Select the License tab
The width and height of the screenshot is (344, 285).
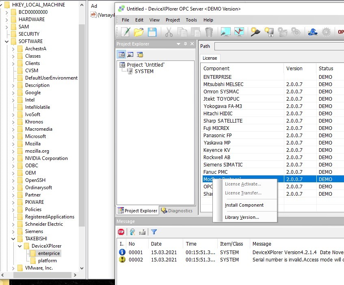[x=210, y=58]
